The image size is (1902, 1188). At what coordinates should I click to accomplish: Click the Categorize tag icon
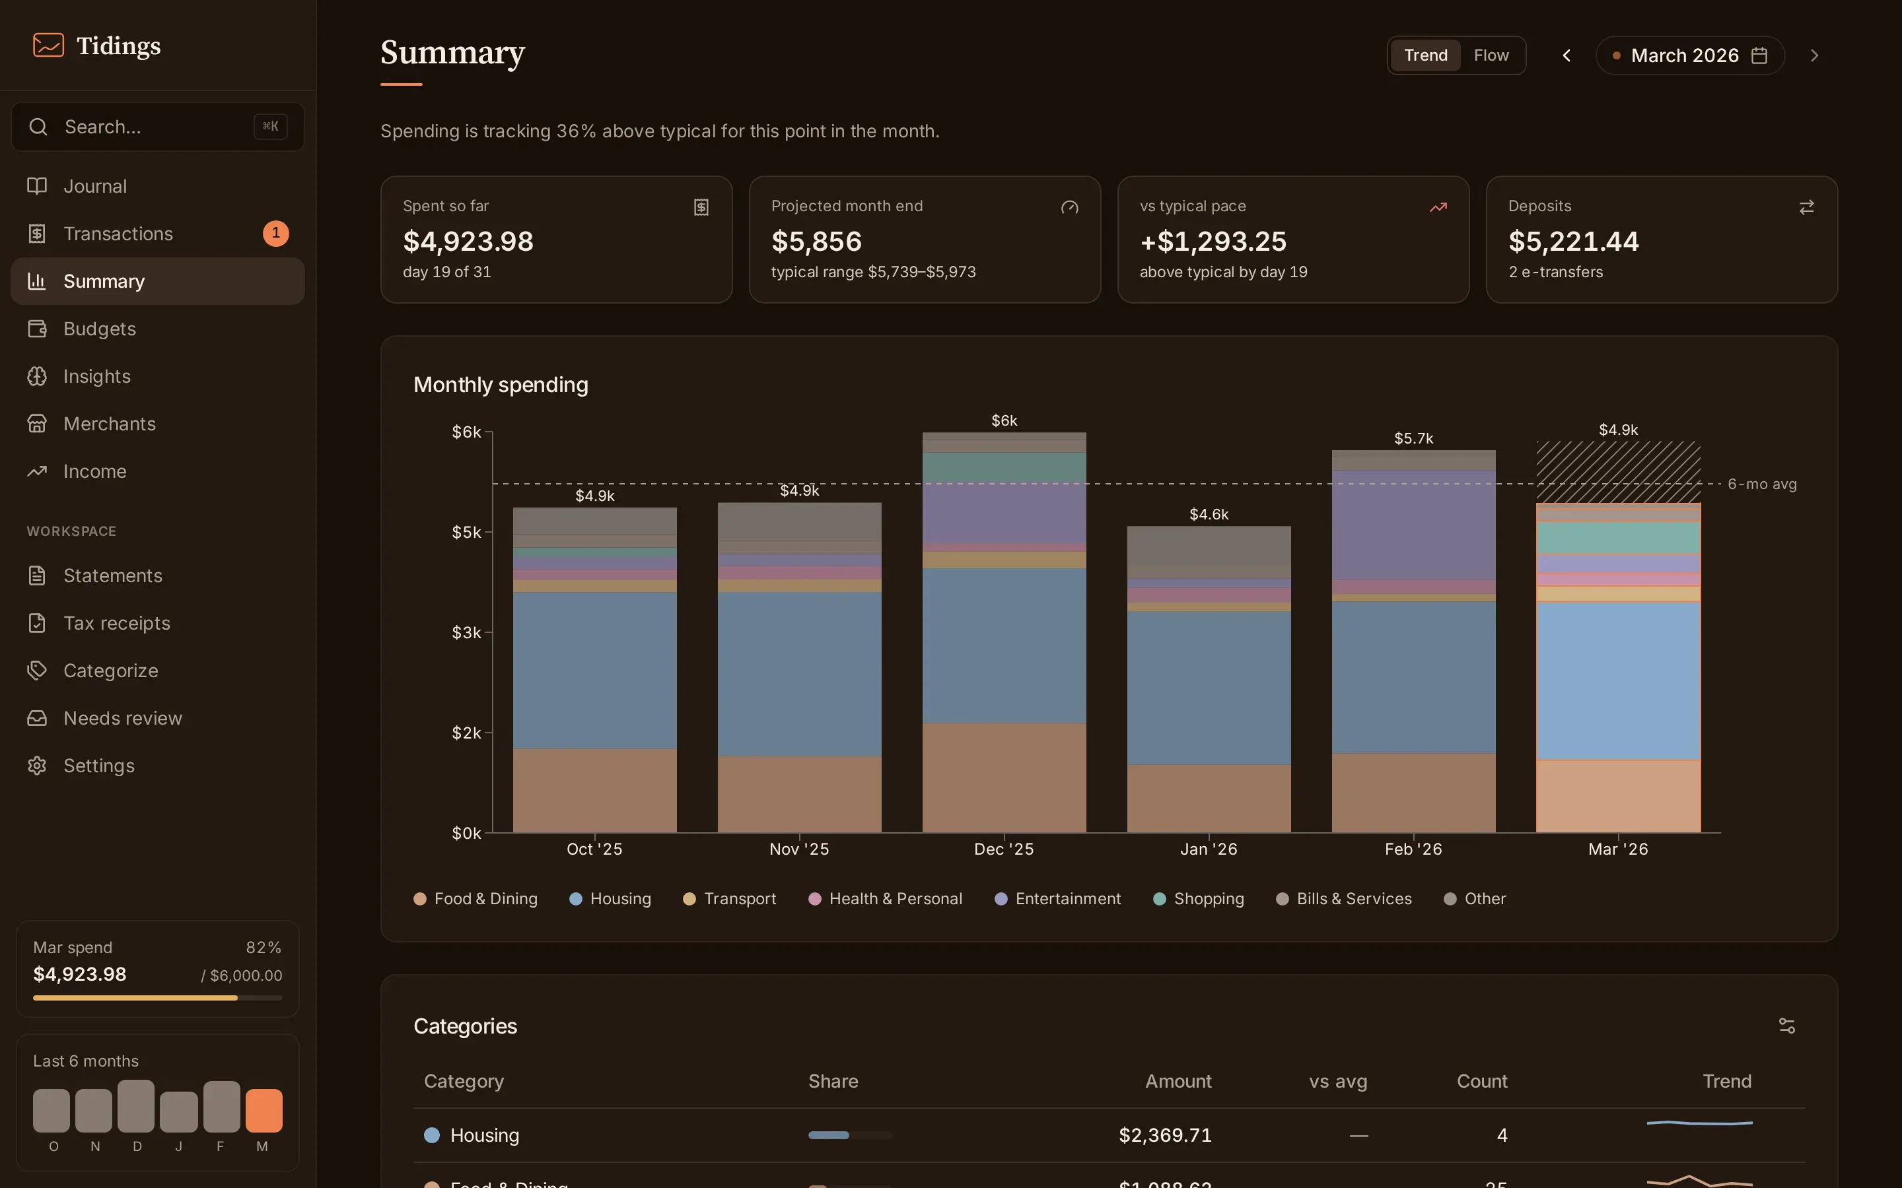point(37,671)
